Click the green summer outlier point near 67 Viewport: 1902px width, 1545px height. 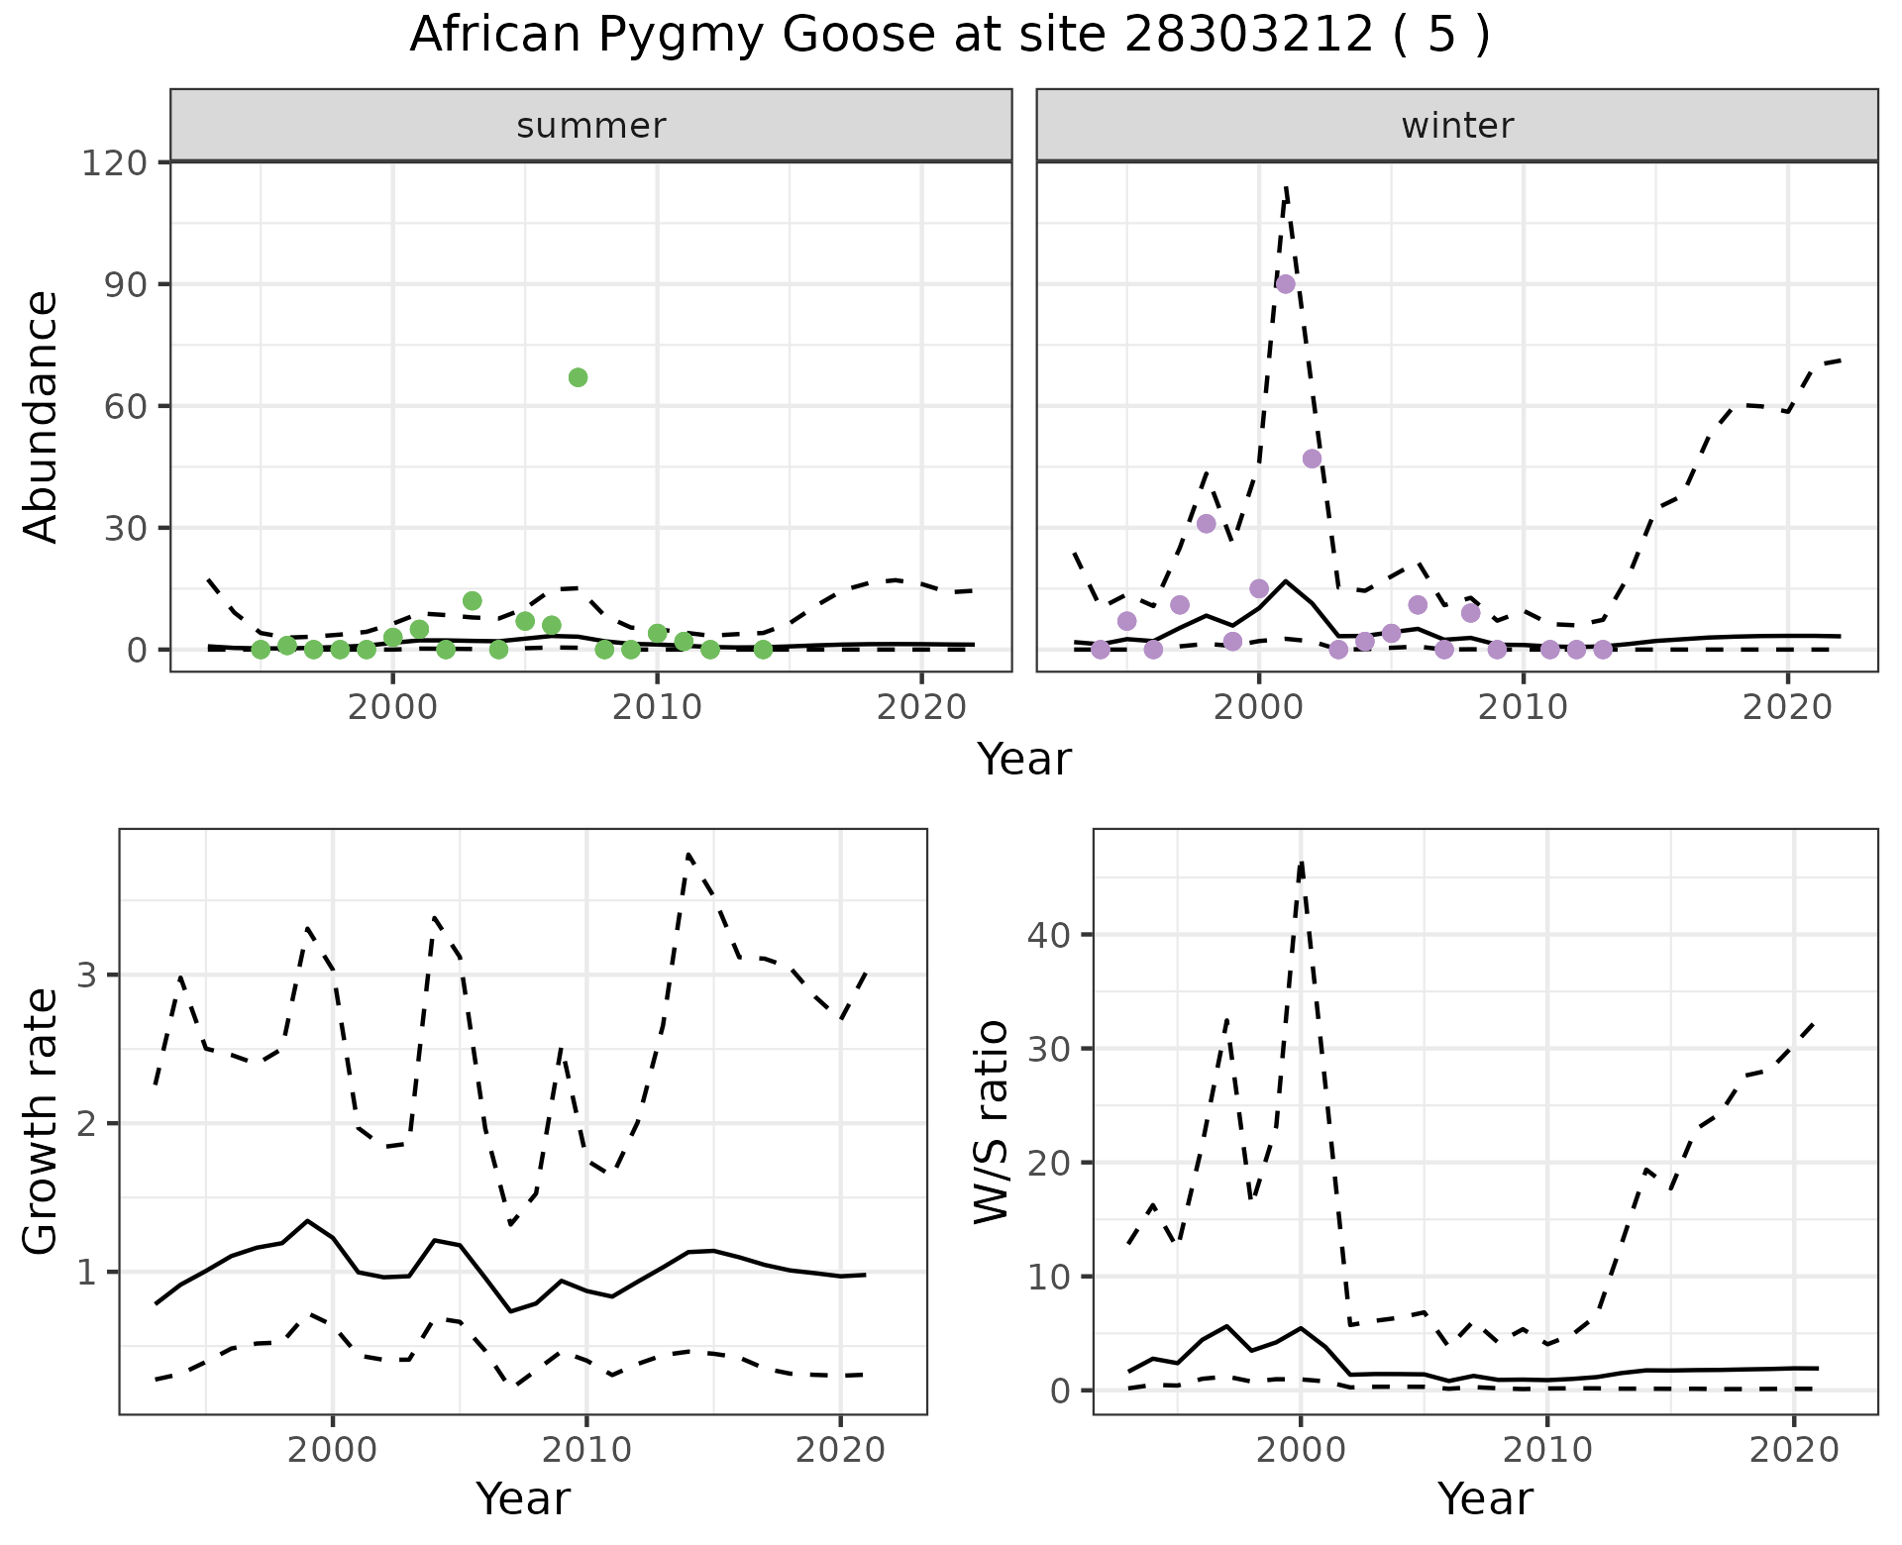(578, 377)
